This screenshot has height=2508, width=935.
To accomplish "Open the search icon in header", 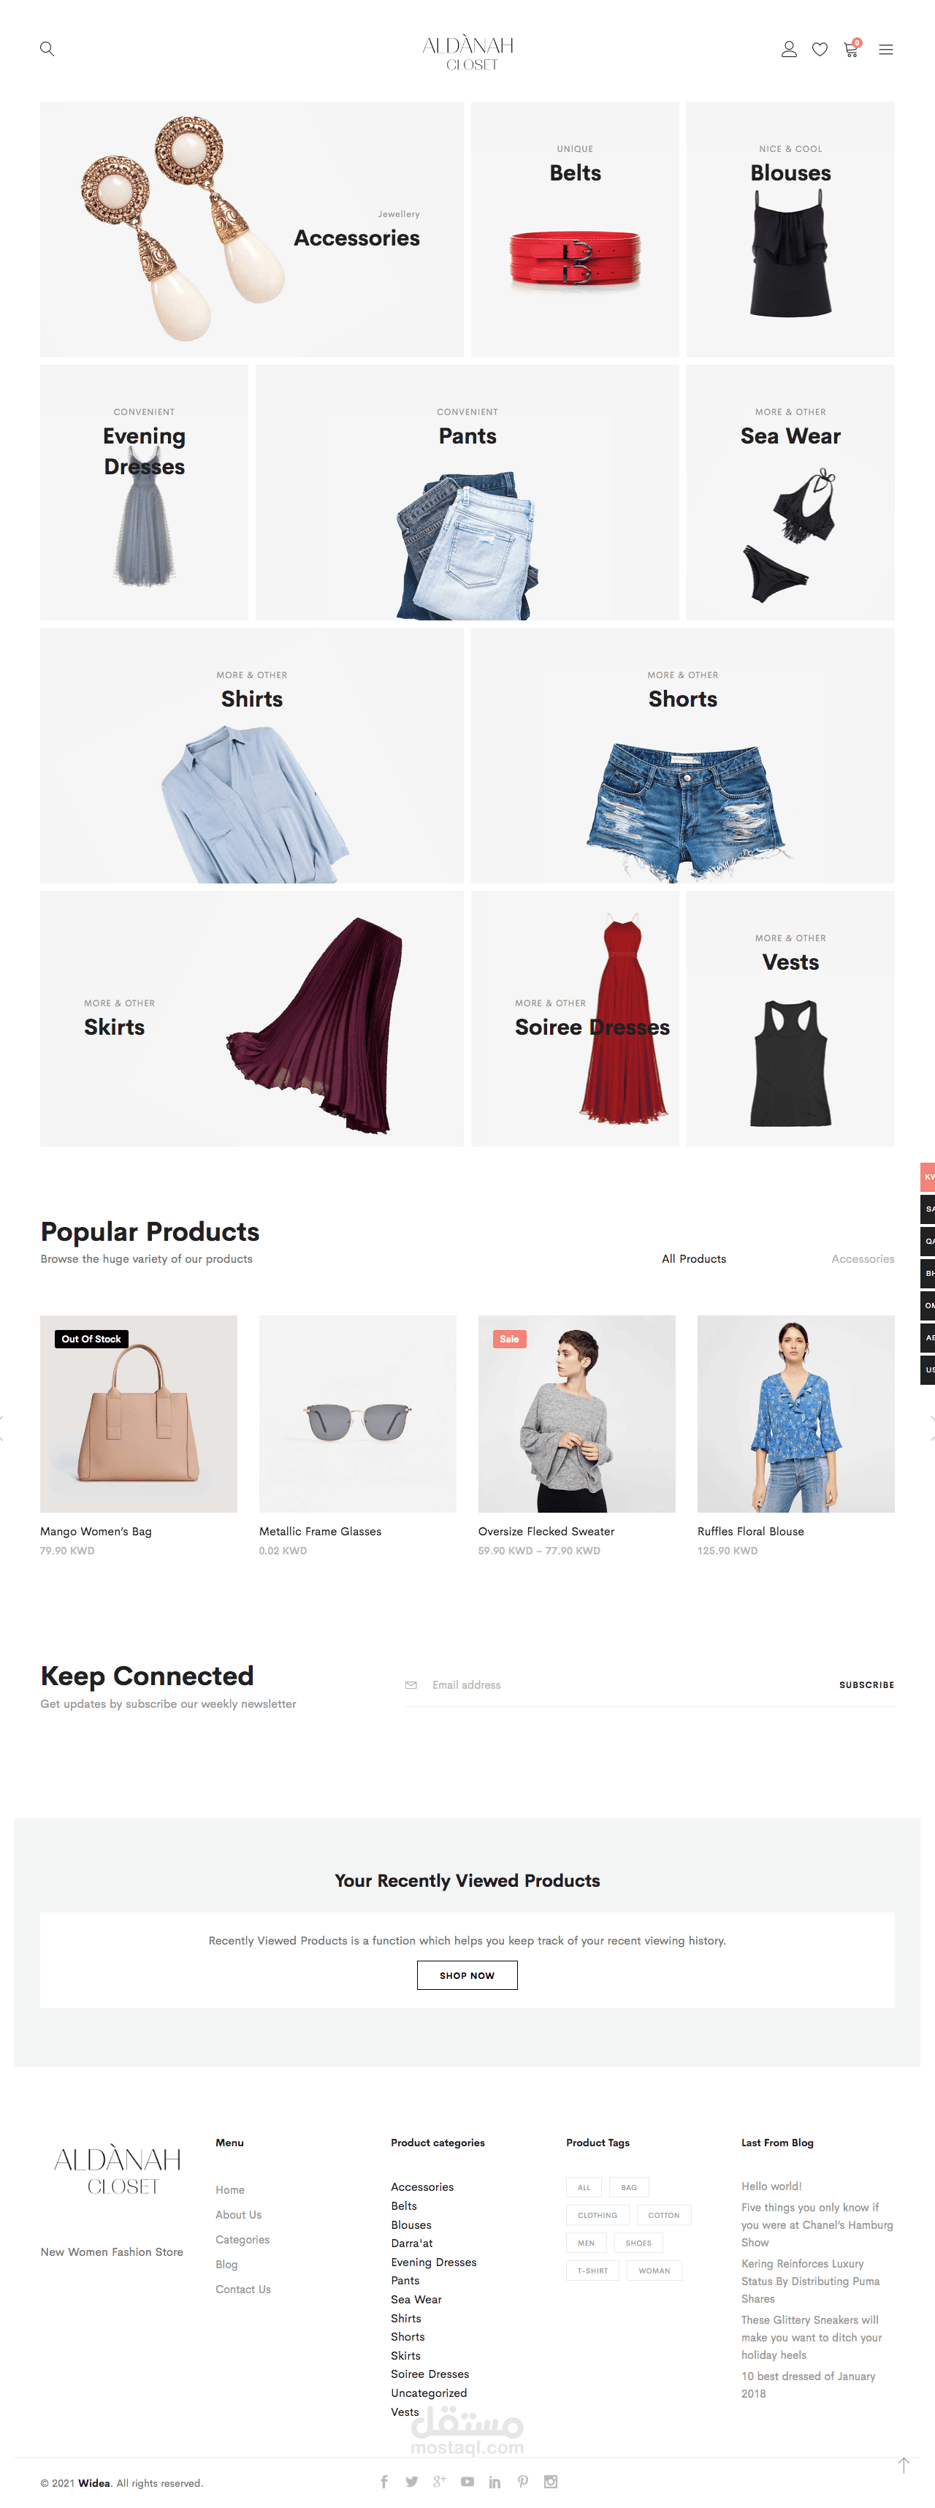I will point(47,49).
